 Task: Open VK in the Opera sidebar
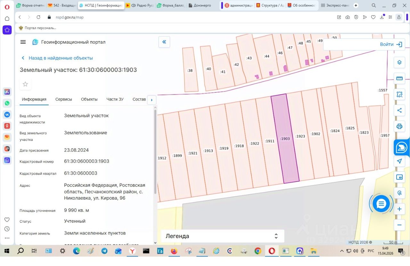click(x=7, y=115)
